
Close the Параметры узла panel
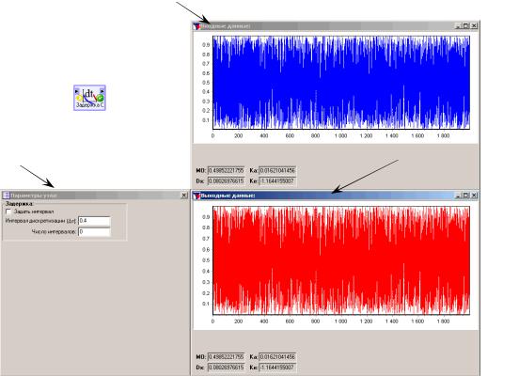pyautogui.click(x=184, y=196)
